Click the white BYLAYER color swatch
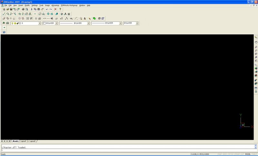This screenshot has width=258, height=156. click(44, 23)
